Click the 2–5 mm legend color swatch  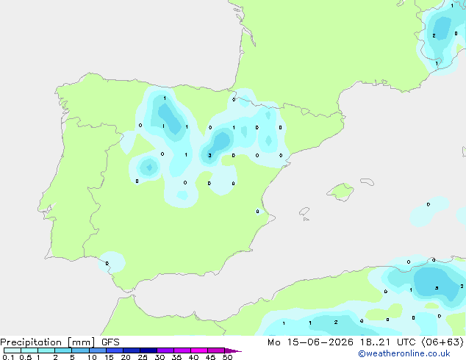[63, 350]
